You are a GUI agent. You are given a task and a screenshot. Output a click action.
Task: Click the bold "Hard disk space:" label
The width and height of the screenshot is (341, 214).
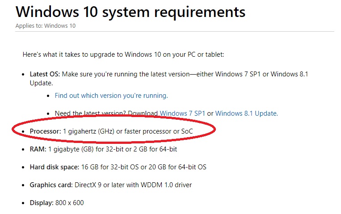click(55, 167)
